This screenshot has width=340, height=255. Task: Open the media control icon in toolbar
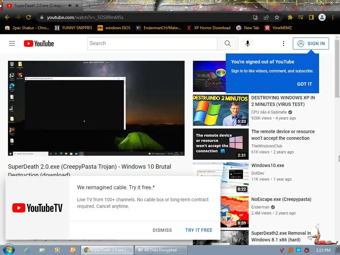click(300, 17)
